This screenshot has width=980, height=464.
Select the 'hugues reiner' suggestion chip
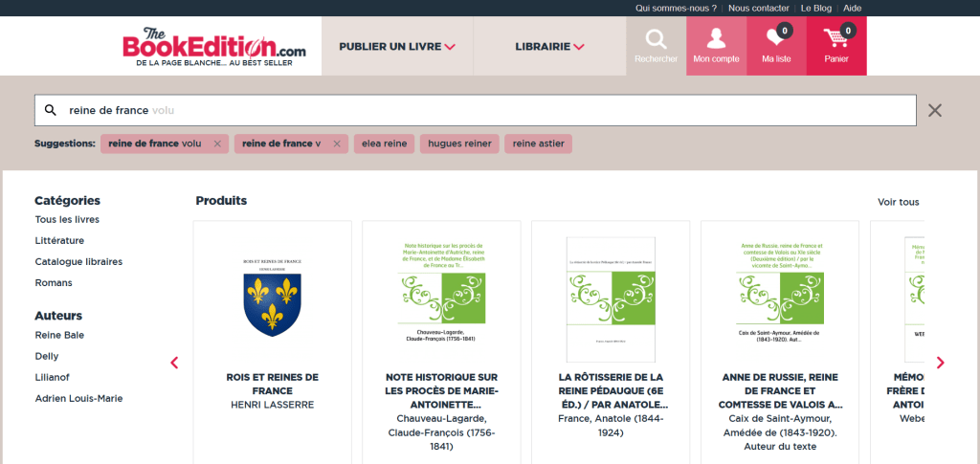(x=459, y=144)
